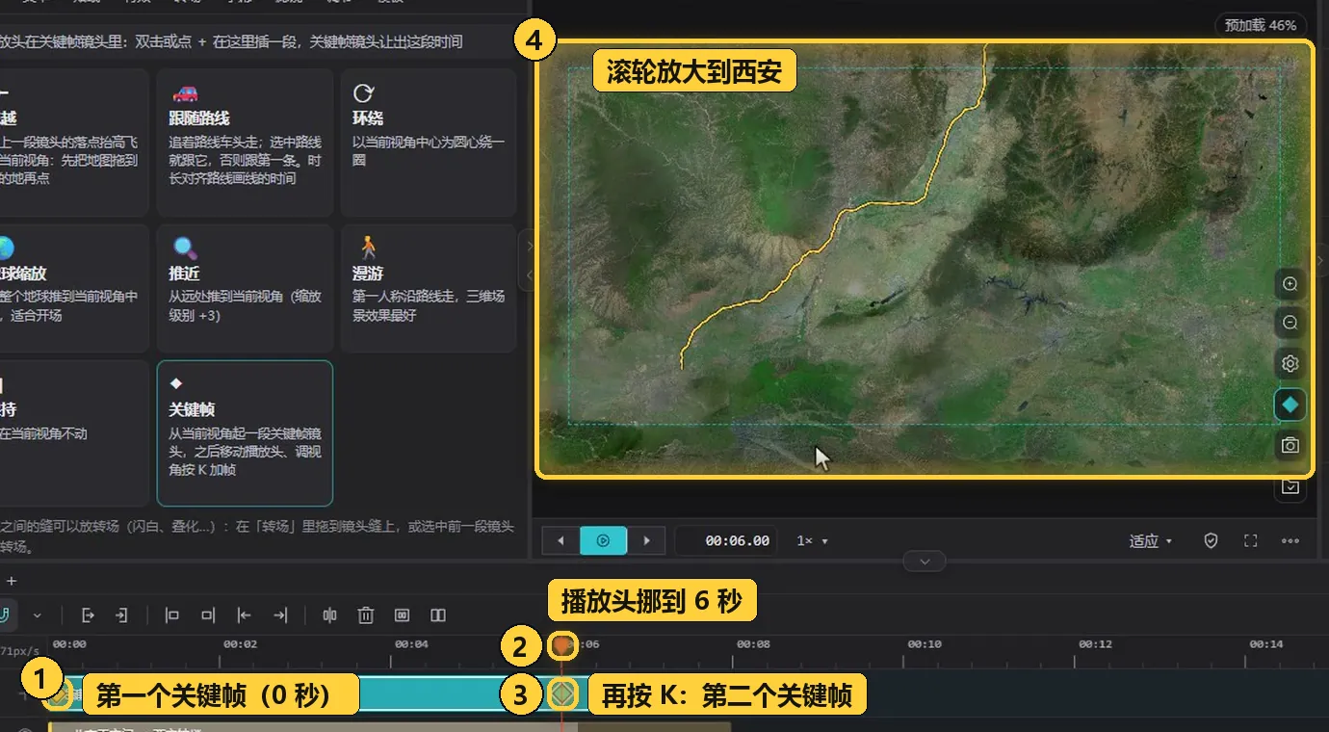
Task: Open the three-dot more options menu
Action: (x=1290, y=541)
